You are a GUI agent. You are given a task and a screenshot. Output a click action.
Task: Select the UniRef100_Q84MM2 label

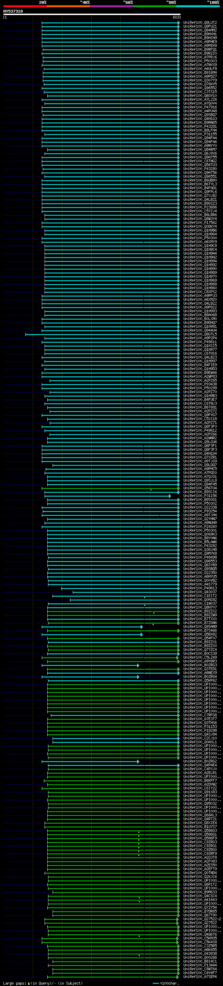click(x=200, y=30)
